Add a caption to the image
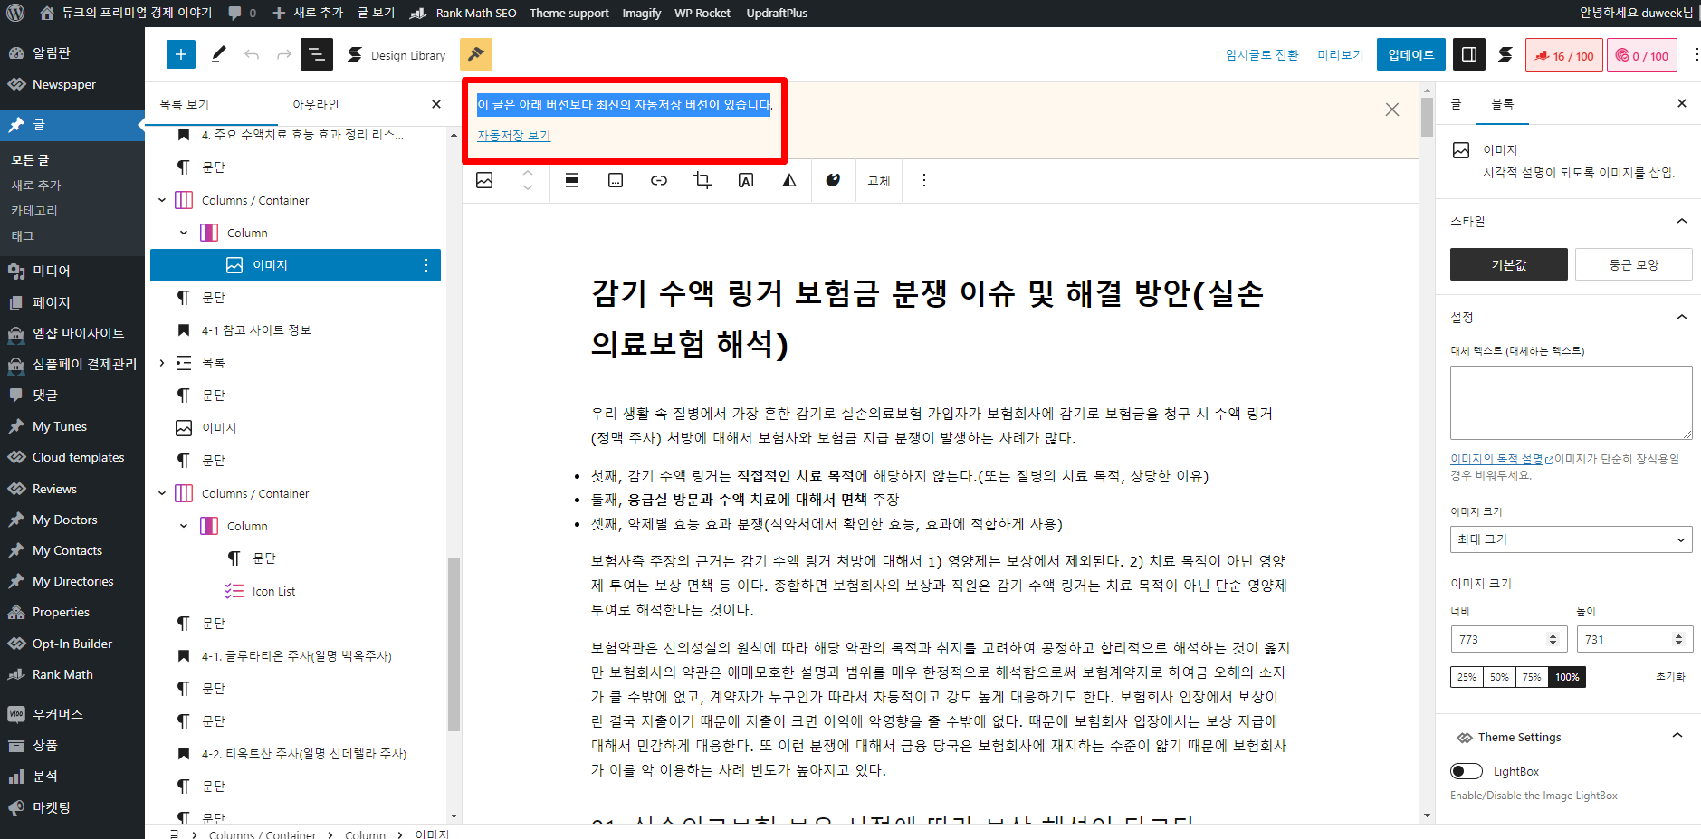The width and height of the screenshot is (1701, 839). pyautogui.click(x=616, y=180)
